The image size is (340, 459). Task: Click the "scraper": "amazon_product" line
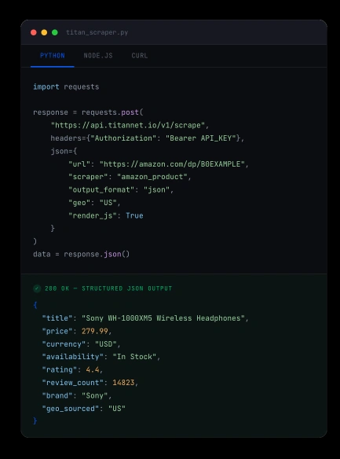(130, 177)
